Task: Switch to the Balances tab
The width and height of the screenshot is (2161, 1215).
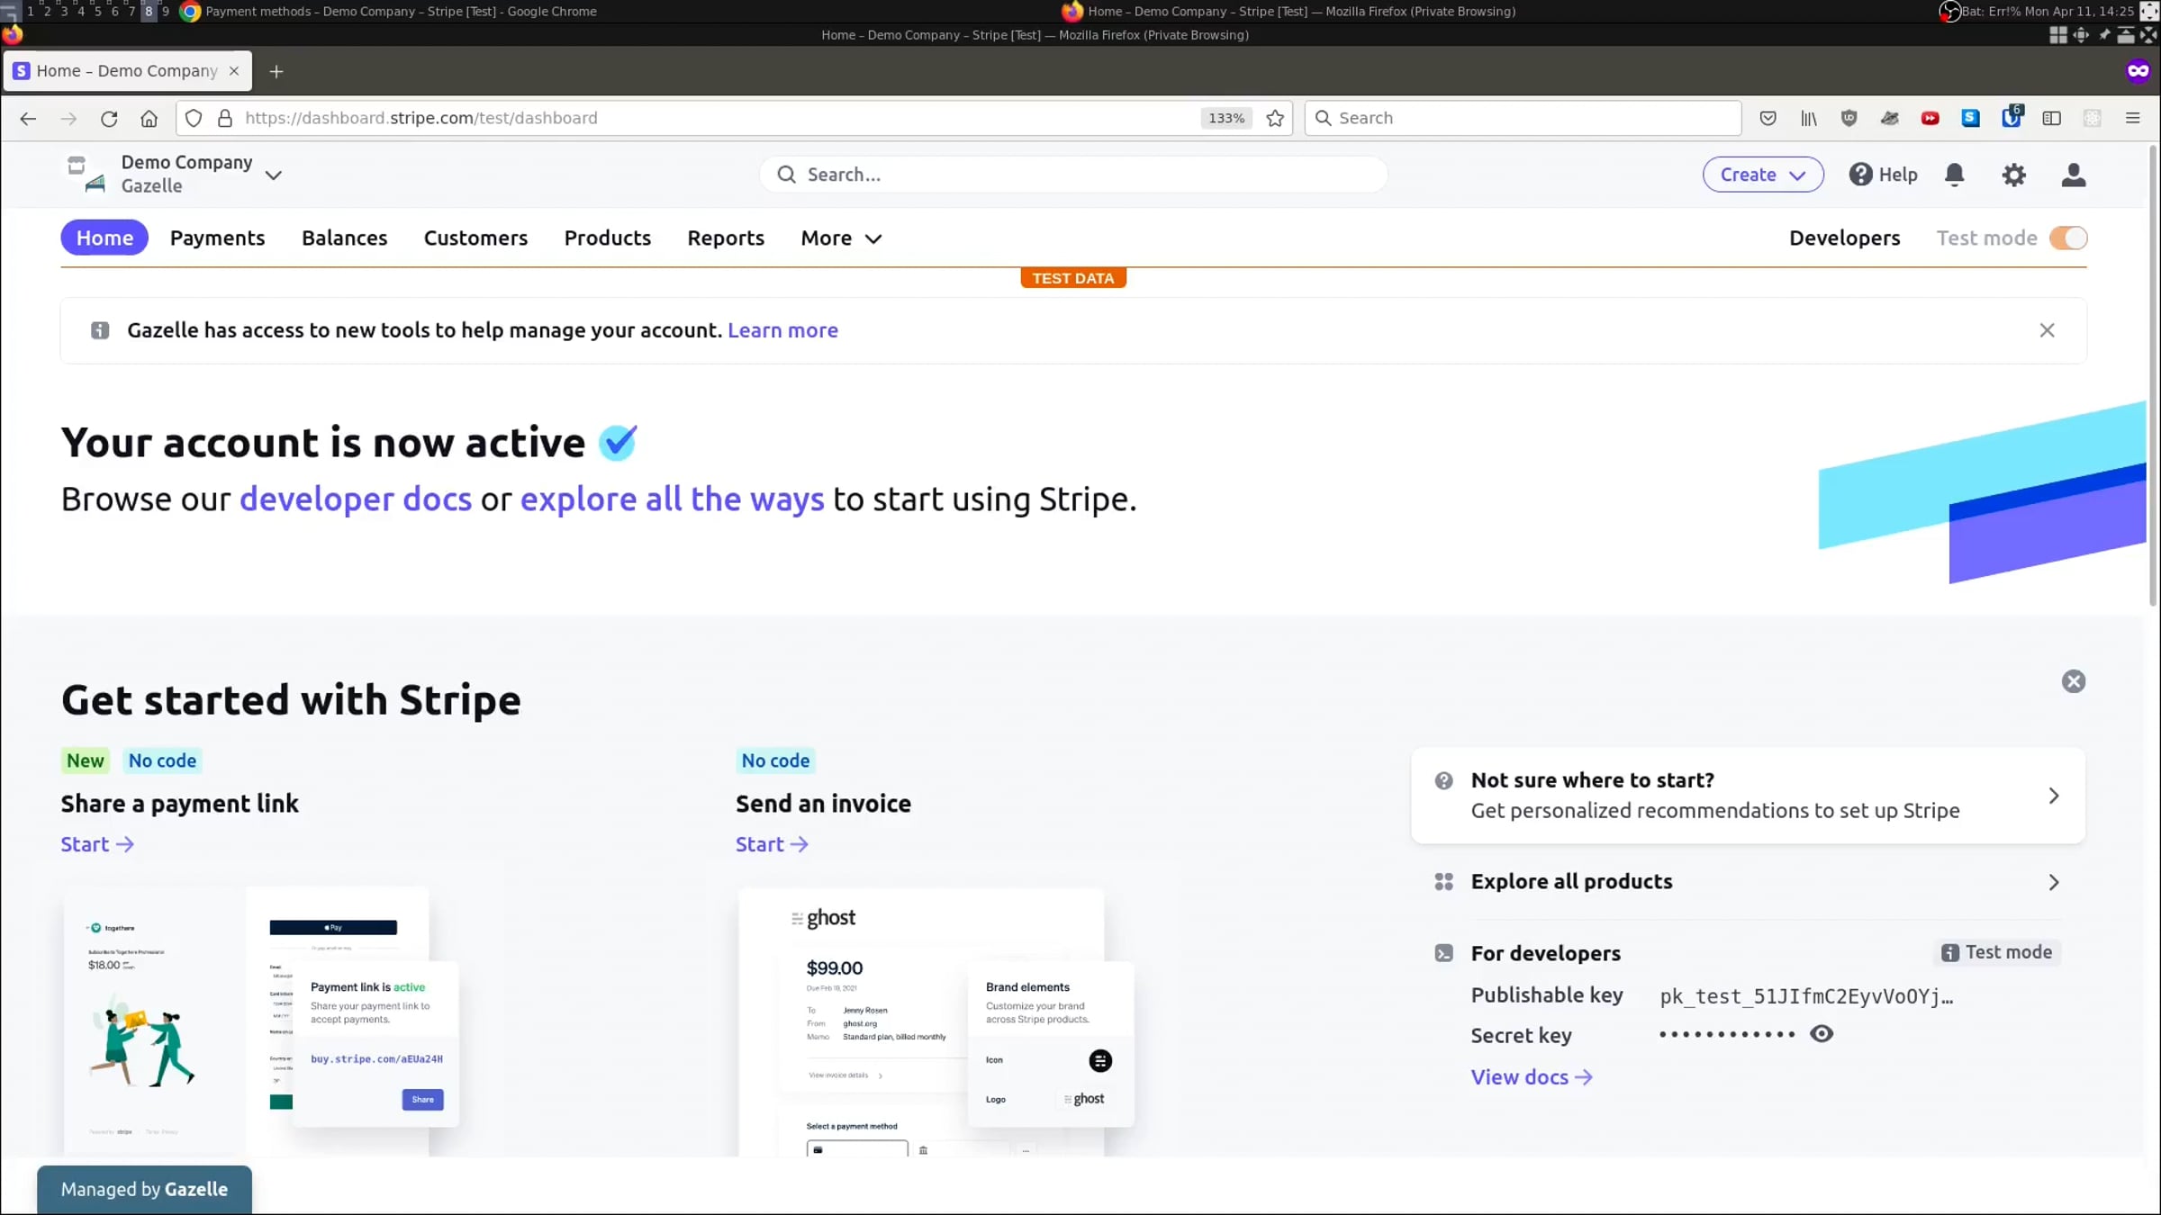Action: [x=344, y=238]
